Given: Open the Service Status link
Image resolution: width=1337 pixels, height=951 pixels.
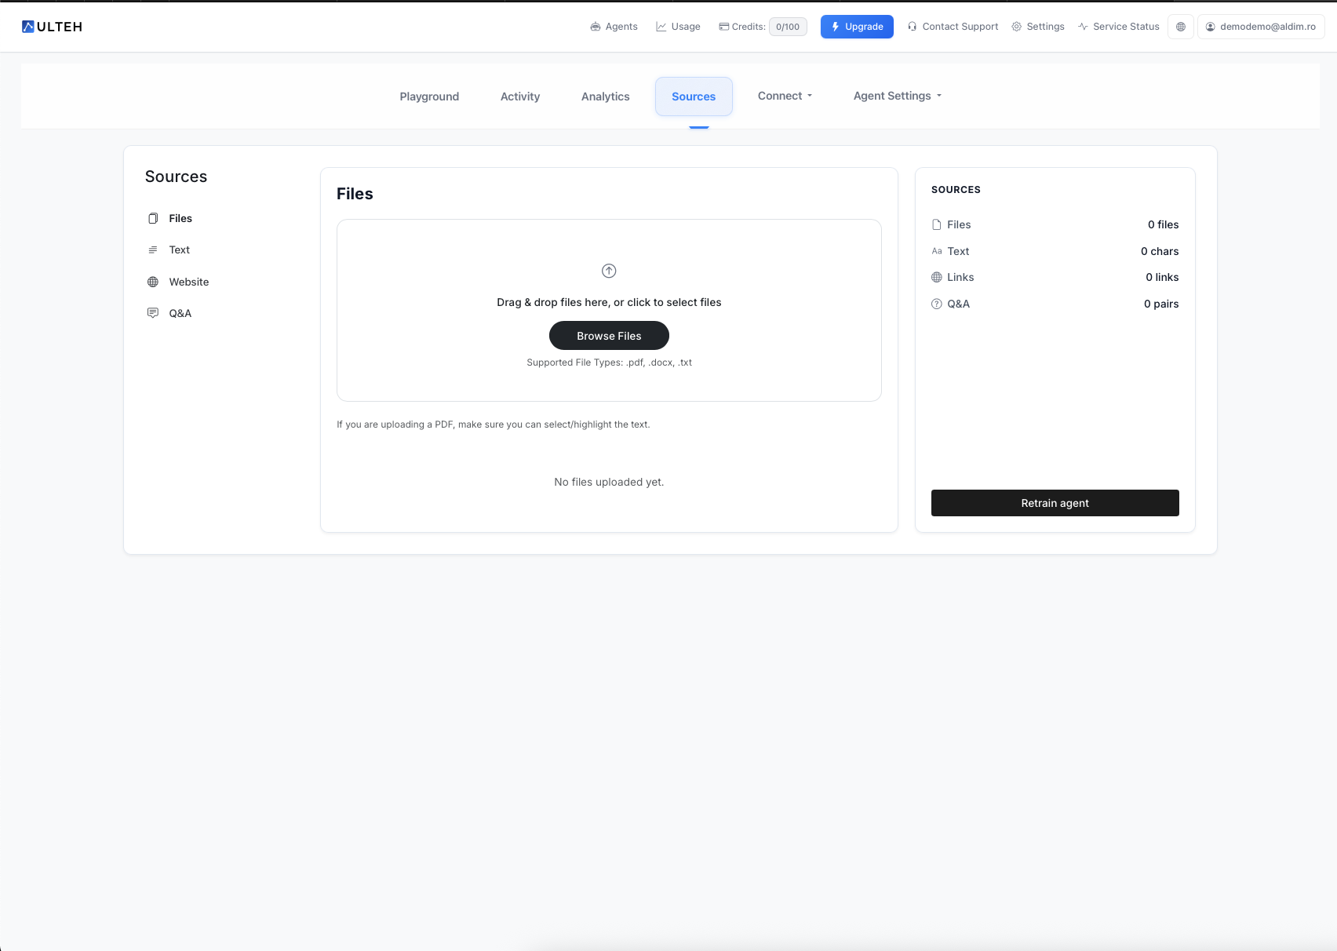Looking at the screenshot, I should tap(1118, 27).
